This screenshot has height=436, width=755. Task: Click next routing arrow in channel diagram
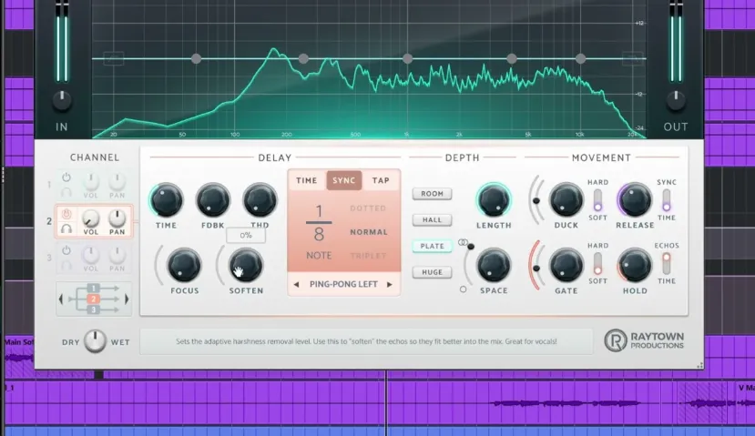pos(127,299)
